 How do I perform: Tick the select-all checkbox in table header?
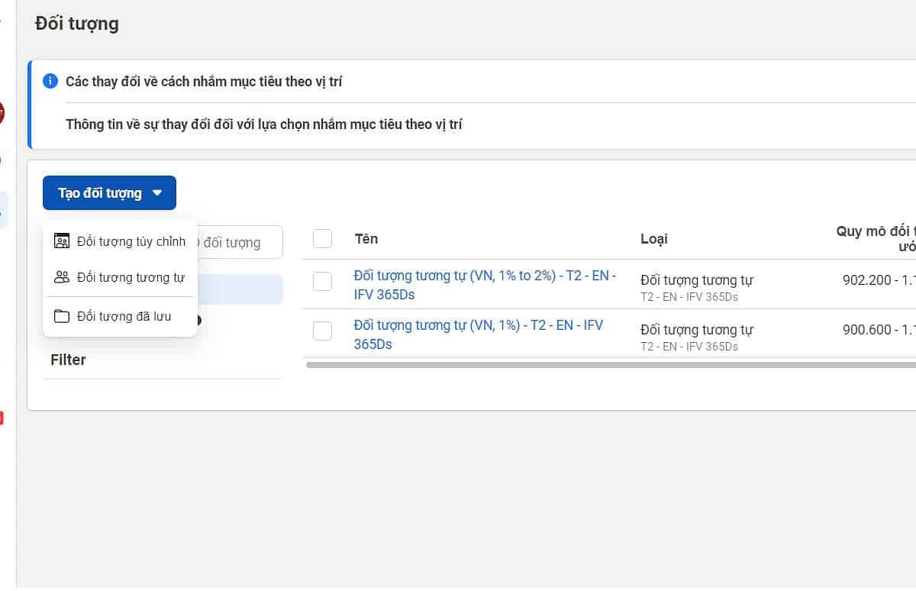tap(322, 239)
